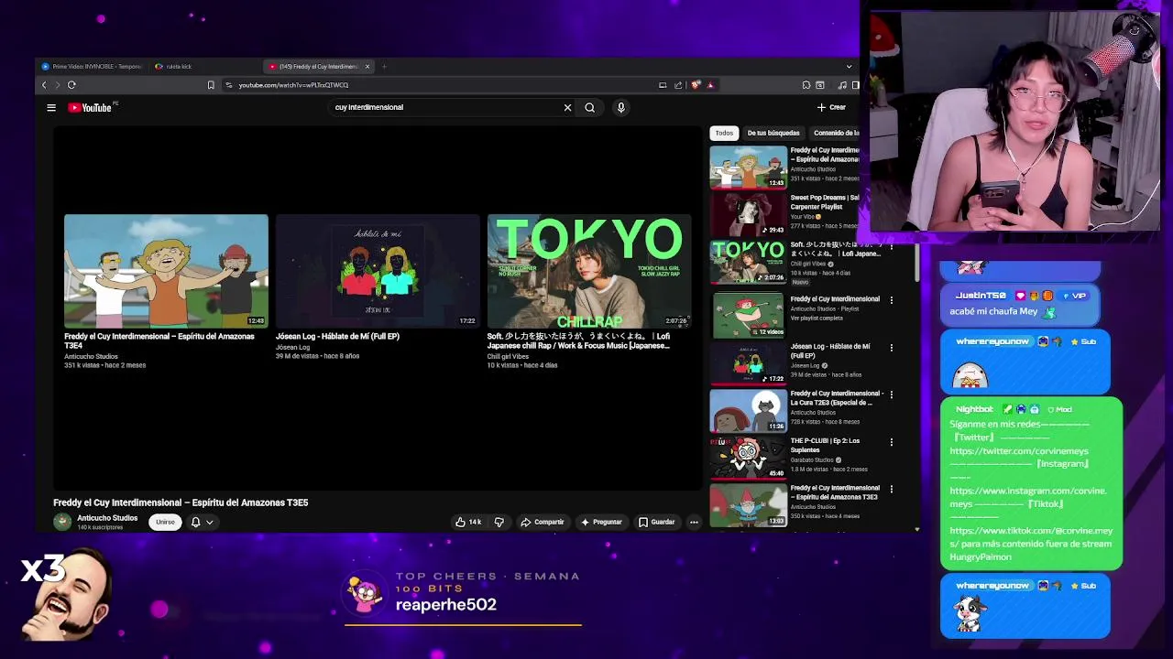Open the Anticucho Studios channel name link

coord(107,518)
